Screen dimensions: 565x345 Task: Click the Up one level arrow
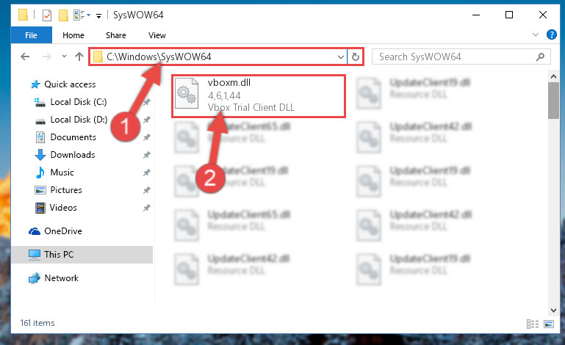pyautogui.click(x=79, y=57)
